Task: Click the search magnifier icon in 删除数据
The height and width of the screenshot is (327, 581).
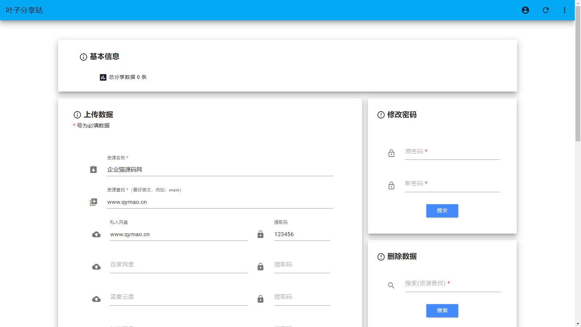Action: click(x=391, y=286)
